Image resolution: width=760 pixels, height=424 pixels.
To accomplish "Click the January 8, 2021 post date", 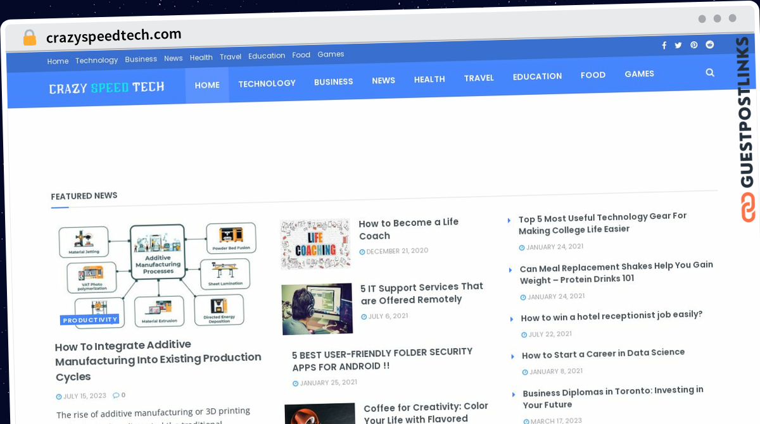I will click(x=556, y=371).
